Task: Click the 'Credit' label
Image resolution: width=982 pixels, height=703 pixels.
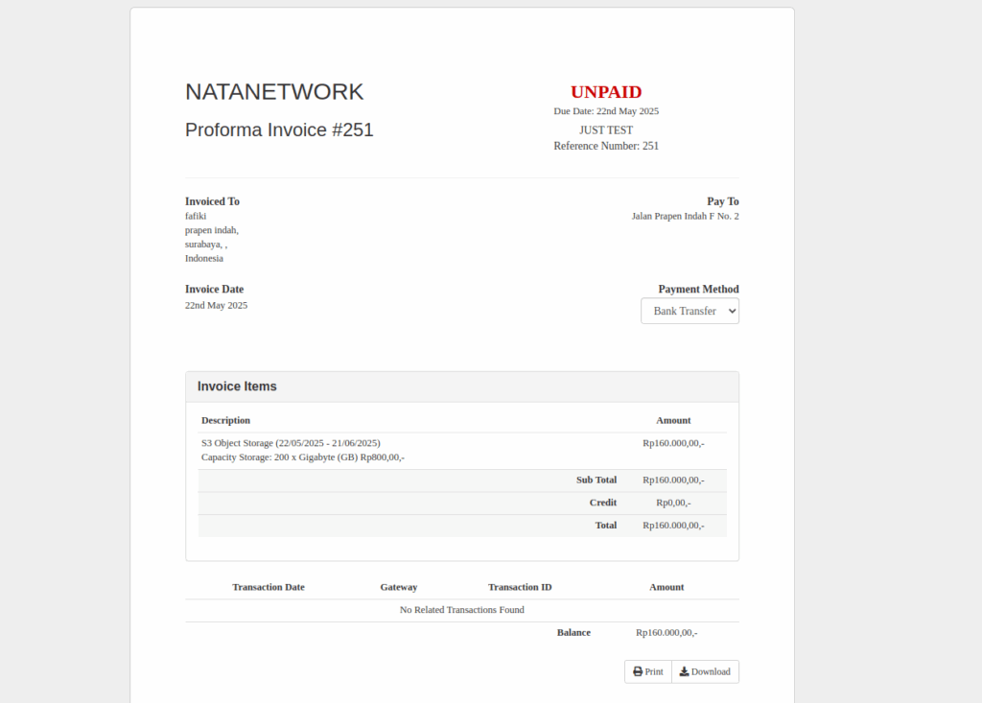Action: (603, 503)
